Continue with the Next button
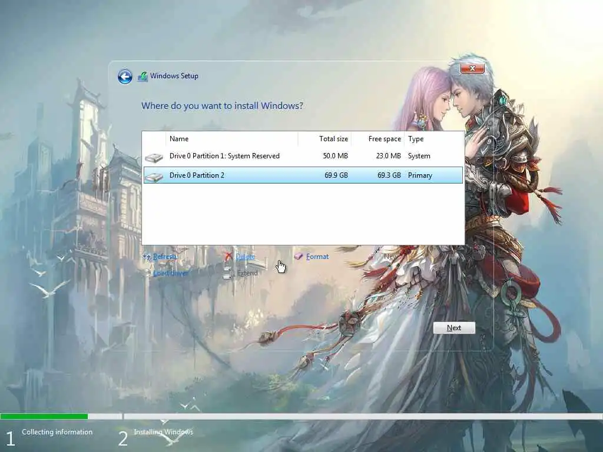This screenshot has width=603, height=452. click(x=454, y=328)
